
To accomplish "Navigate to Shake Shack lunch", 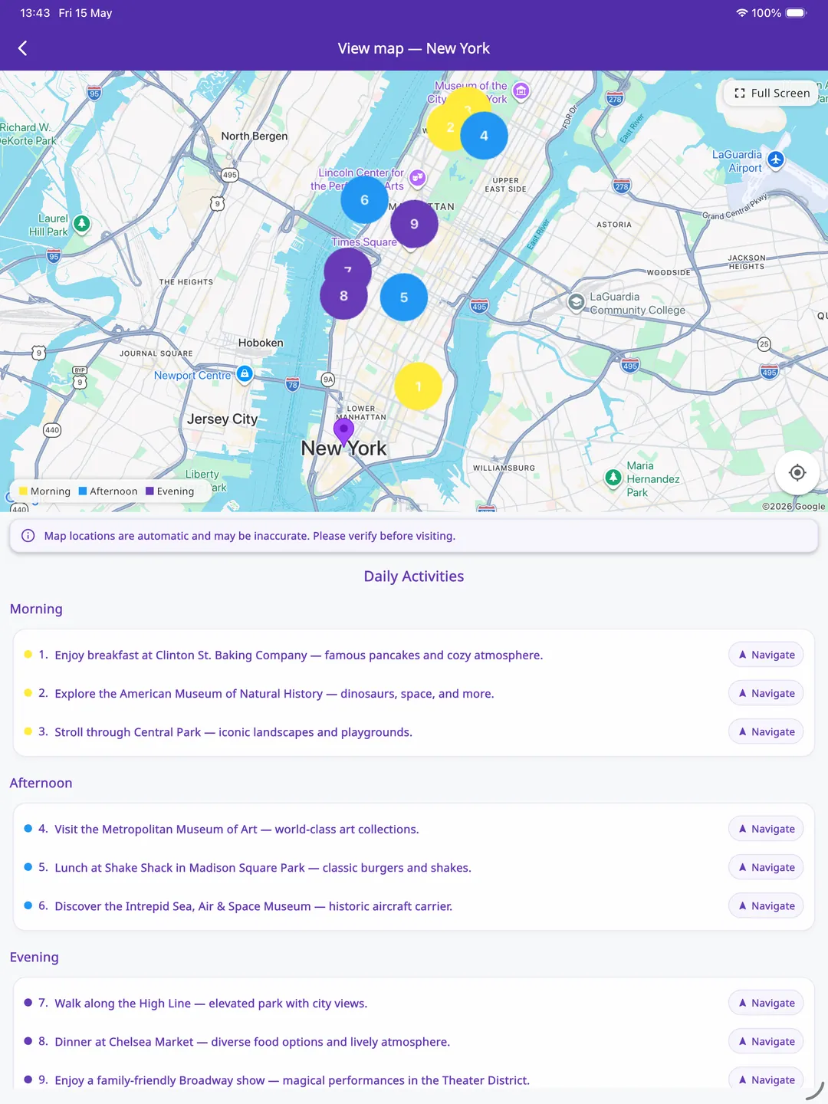I will tap(766, 867).
